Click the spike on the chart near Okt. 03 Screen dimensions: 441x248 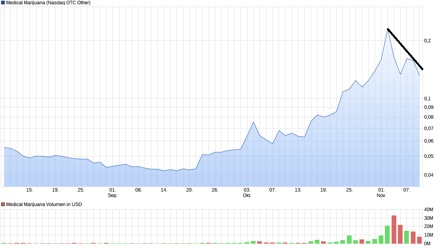pyautogui.click(x=253, y=123)
